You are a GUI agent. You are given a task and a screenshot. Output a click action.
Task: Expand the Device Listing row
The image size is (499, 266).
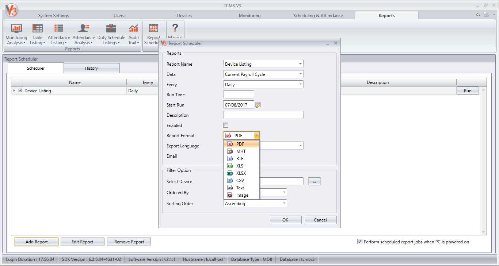pos(20,90)
